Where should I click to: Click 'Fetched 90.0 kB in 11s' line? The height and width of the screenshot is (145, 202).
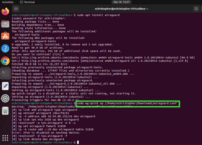39,64
